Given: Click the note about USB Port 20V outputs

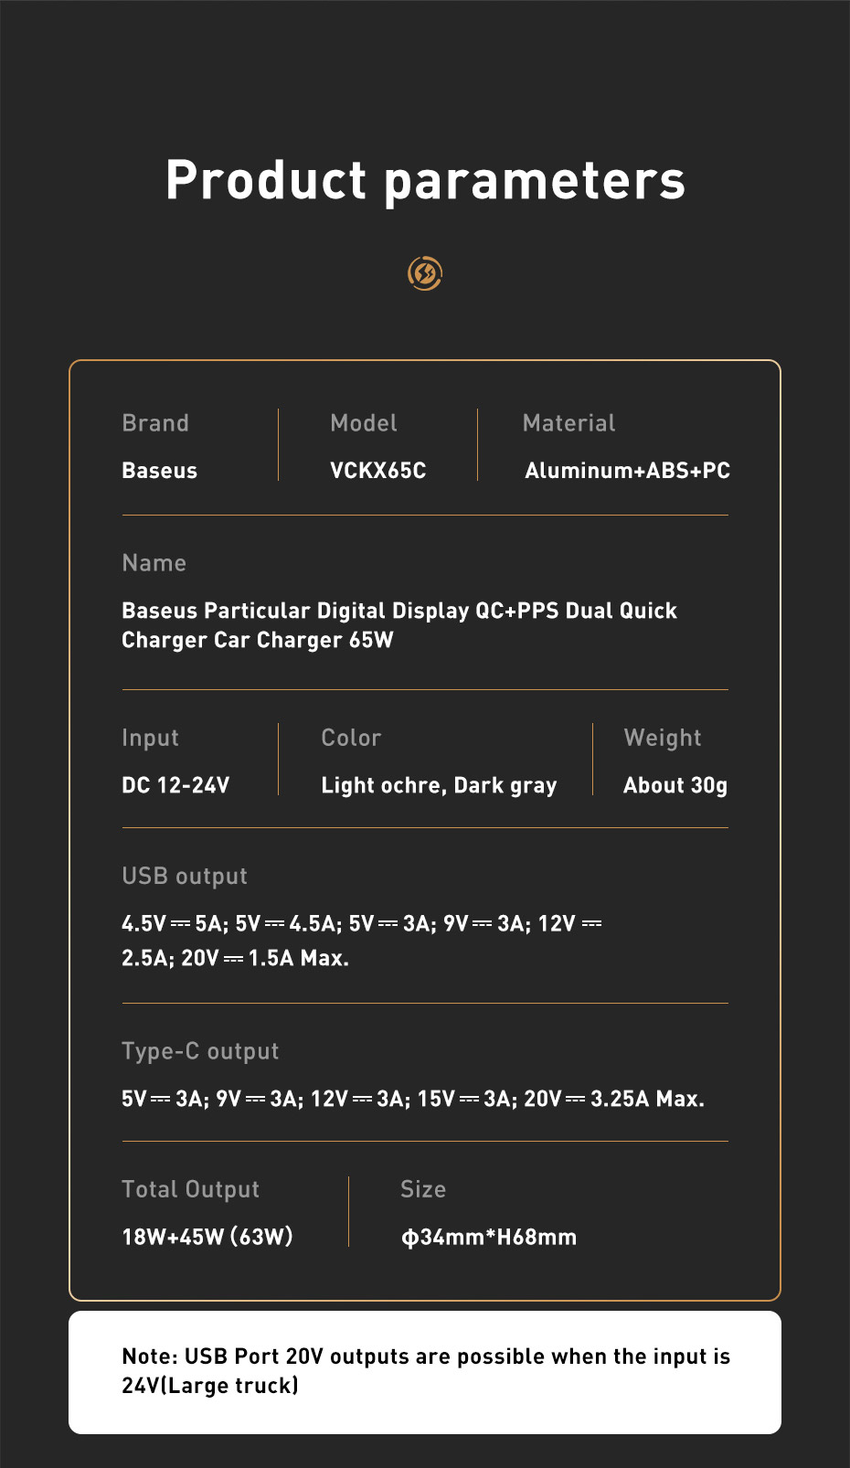Looking at the screenshot, I should [425, 1371].
